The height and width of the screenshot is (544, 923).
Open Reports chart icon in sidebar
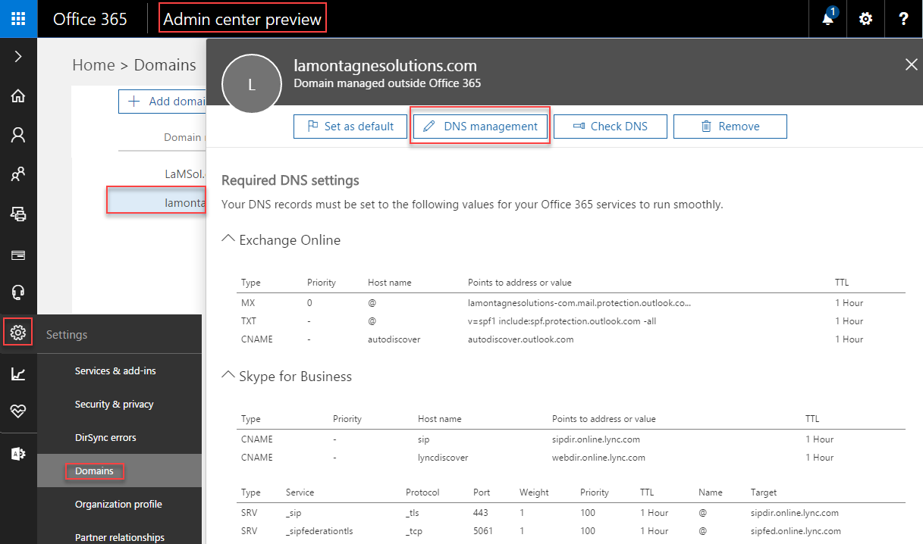(x=18, y=373)
